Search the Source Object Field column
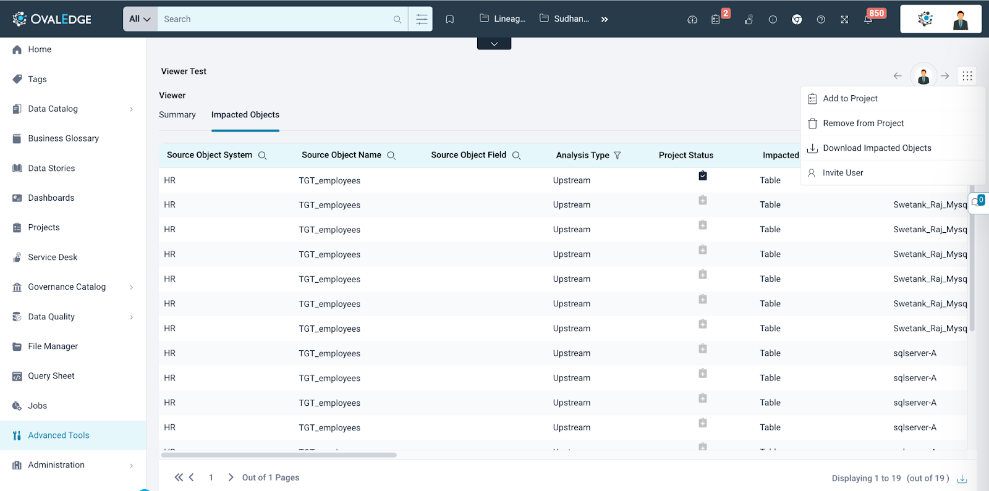Viewport: 989px width, 491px height. click(x=516, y=156)
